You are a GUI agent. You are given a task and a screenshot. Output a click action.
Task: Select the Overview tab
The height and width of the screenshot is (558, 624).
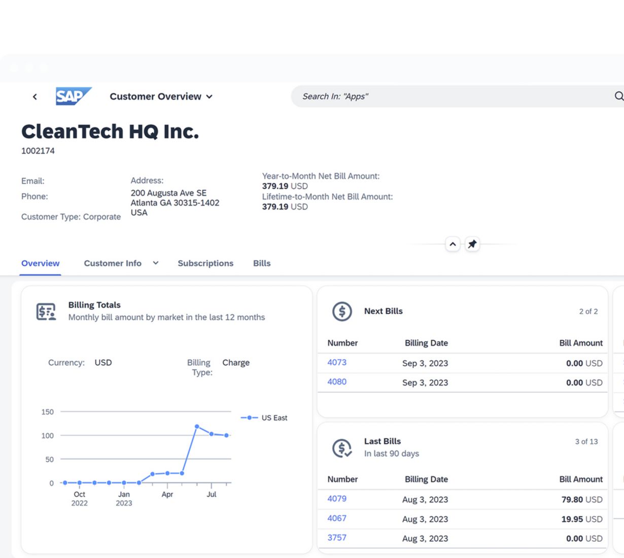coord(41,263)
